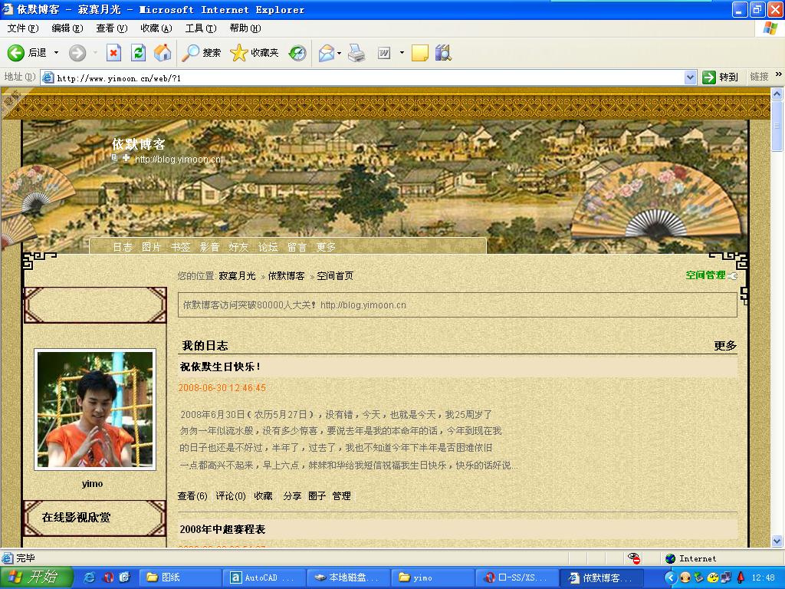Expand the Links toolbar chevron
This screenshot has height=589, width=785.
pyautogui.click(x=779, y=74)
